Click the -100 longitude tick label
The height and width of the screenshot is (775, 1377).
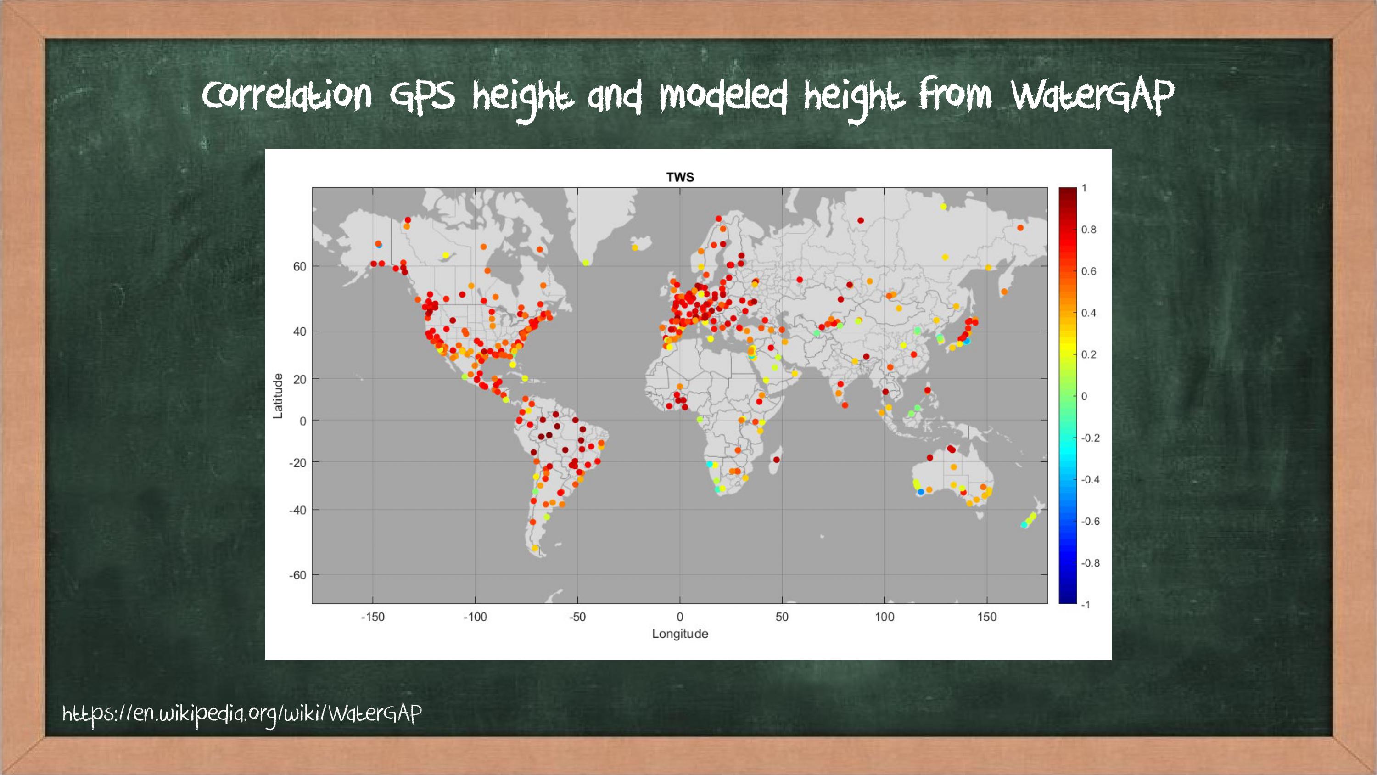[475, 617]
